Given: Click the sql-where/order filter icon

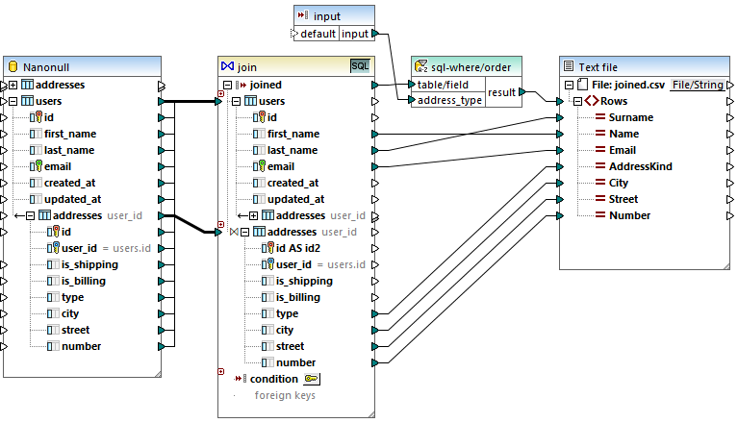Looking at the screenshot, I should point(420,66).
